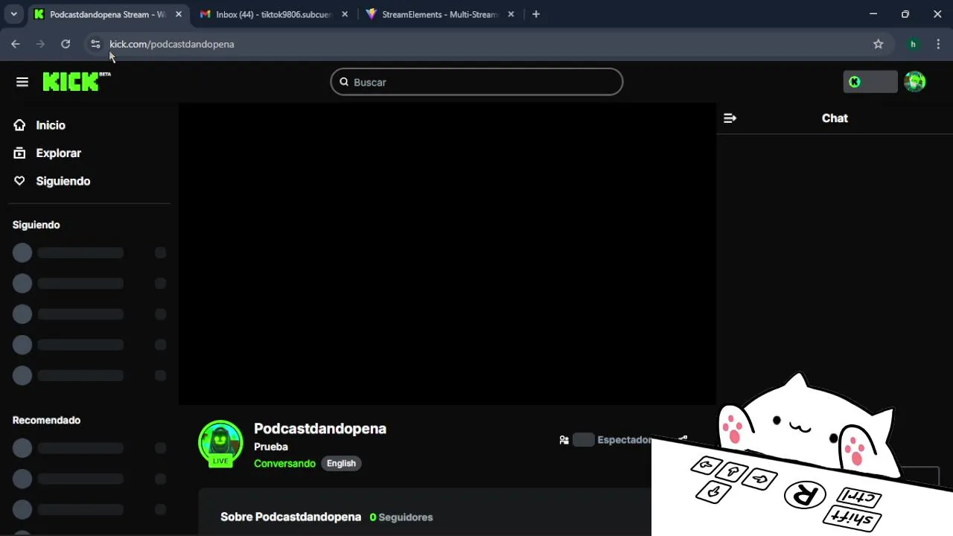Switch to the StreamElements Multi-Stream tab

tap(439, 14)
